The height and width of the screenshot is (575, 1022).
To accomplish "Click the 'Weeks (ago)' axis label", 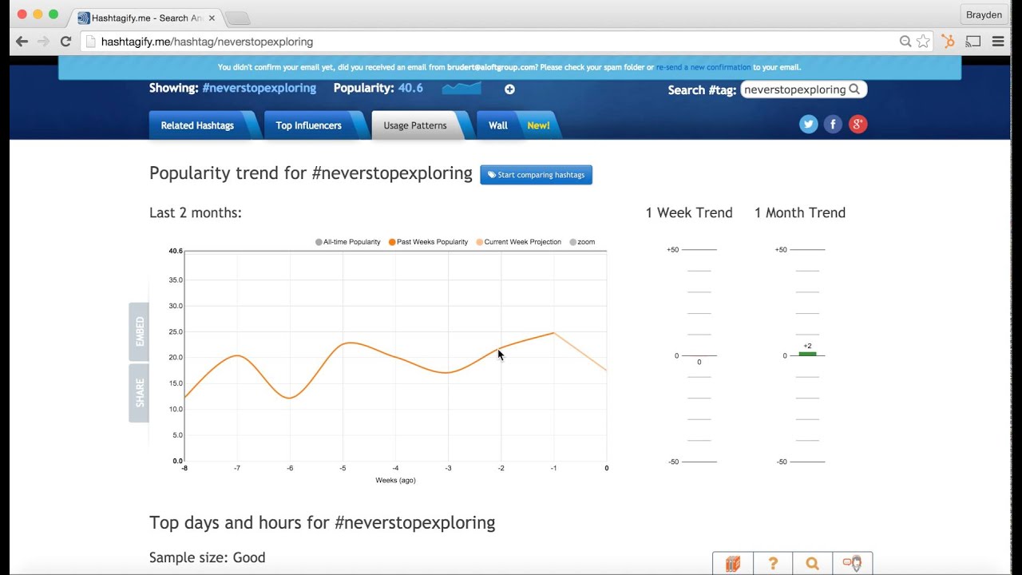I will click(395, 480).
